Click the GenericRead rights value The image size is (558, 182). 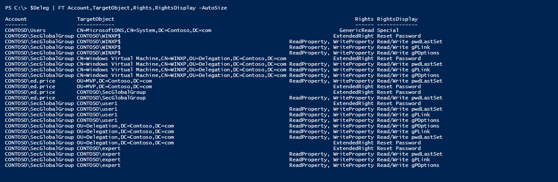[x=357, y=31]
